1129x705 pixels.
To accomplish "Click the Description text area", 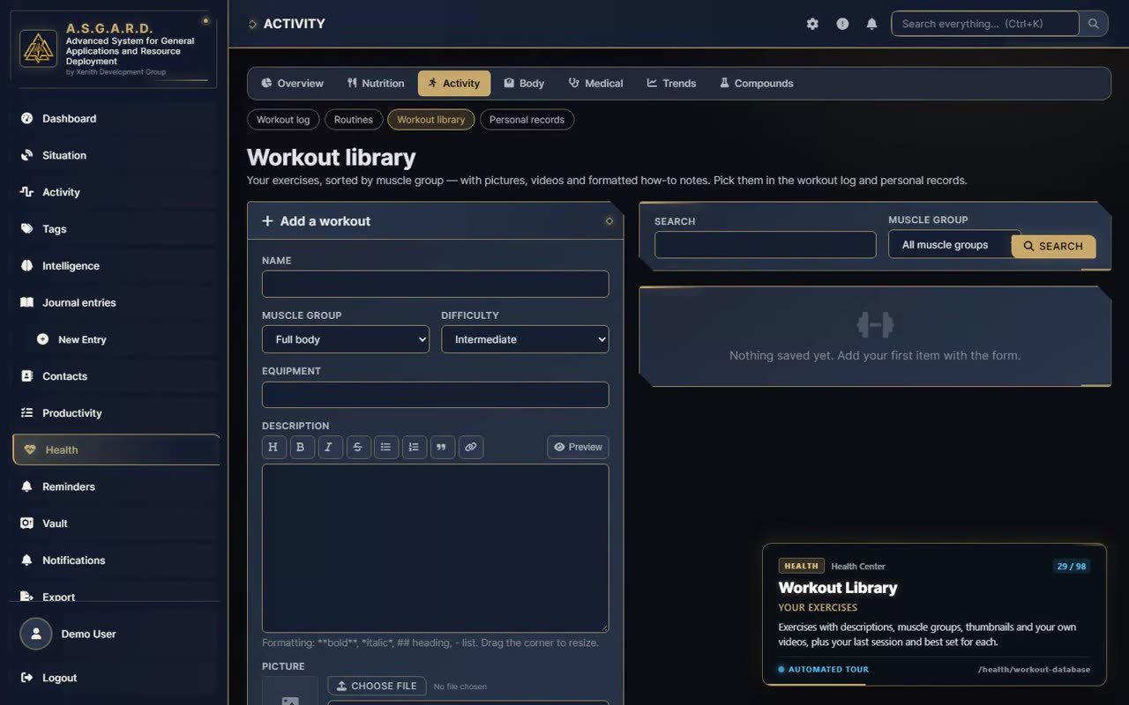I will [435, 548].
